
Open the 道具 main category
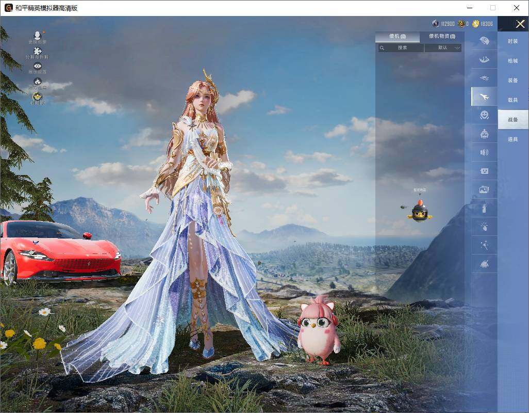tap(513, 139)
